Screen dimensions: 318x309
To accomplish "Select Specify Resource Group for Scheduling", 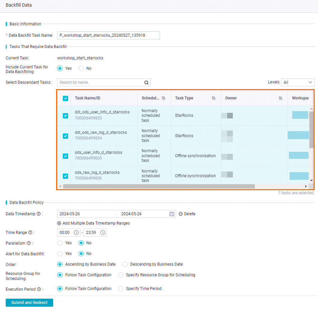I will [121, 275].
